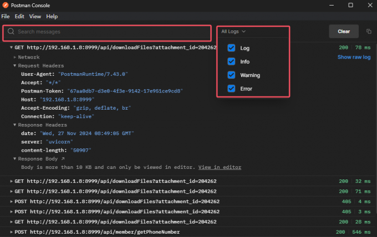The image size is (377, 237).
Task: Click the Postman logo in title bar
Action: [x=6, y=5]
